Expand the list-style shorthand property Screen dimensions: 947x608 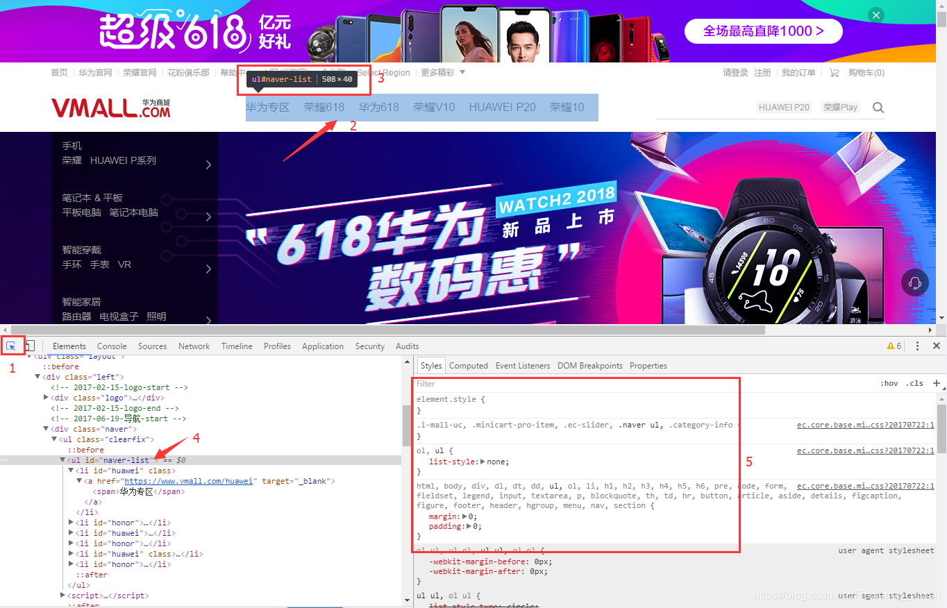(484, 462)
